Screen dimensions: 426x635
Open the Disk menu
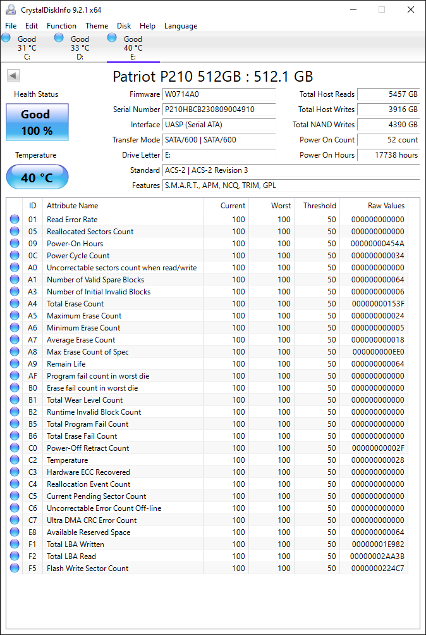[124, 26]
